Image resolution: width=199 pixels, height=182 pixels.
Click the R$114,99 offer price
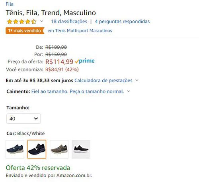point(59,62)
